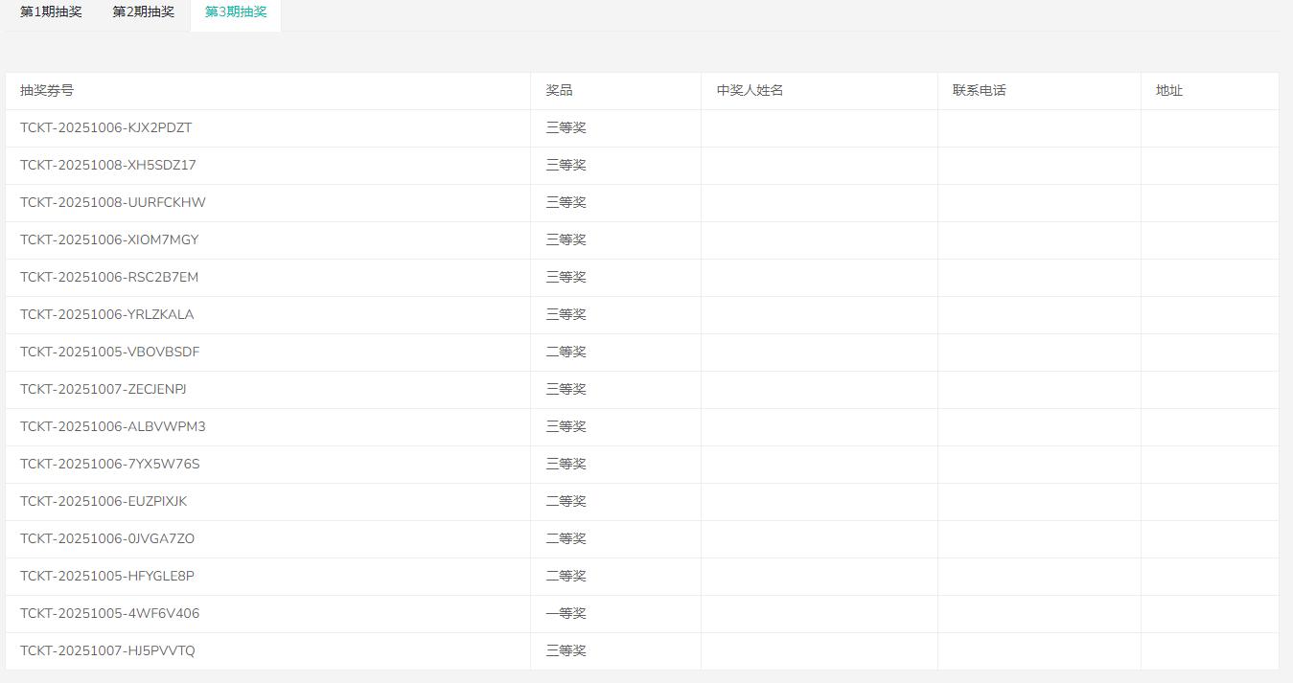The height and width of the screenshot is (683, 1293).
Task: Select the 第3期抽奖 tab
Action: tap(236, 12)
